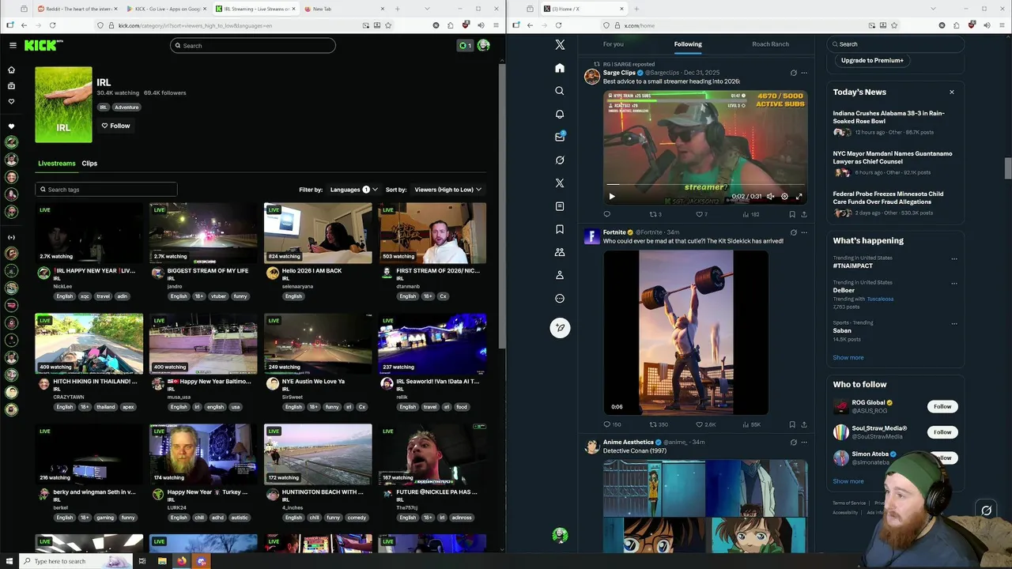Image resolution: width=1012 pixels, height=569 pixels.
Task: Open Sarge Clips video settings gear
Action: tap(784, 196)
